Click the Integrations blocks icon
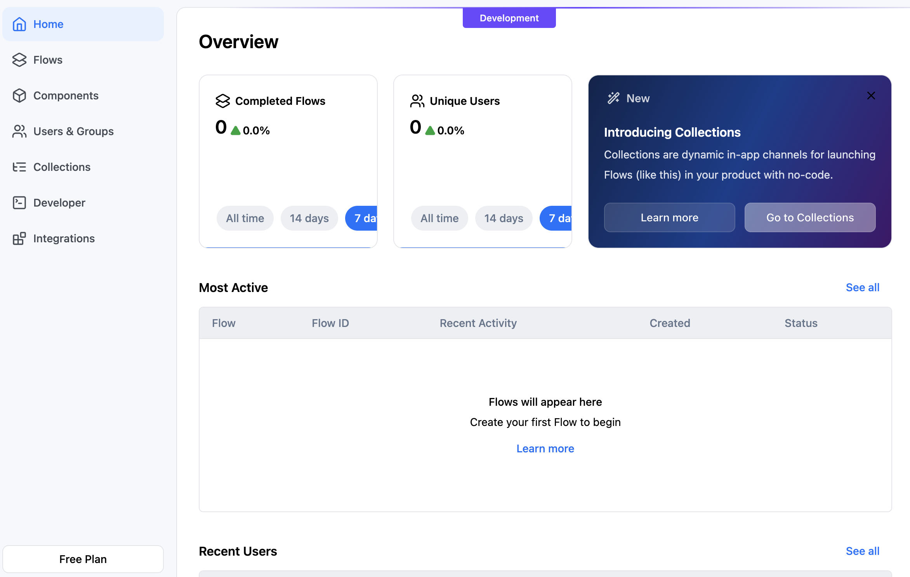This screenshot has height=577, width=910. pos(19,238)
